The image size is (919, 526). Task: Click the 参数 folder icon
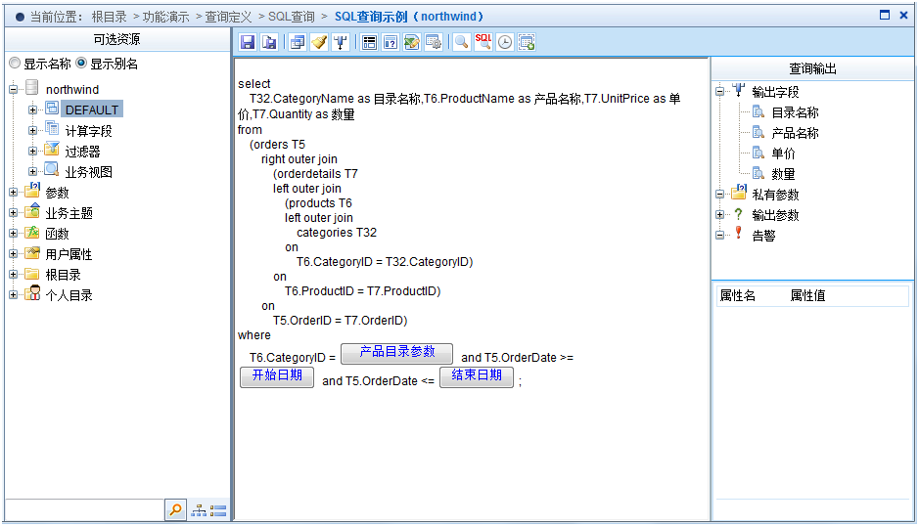tap(32, 191)
